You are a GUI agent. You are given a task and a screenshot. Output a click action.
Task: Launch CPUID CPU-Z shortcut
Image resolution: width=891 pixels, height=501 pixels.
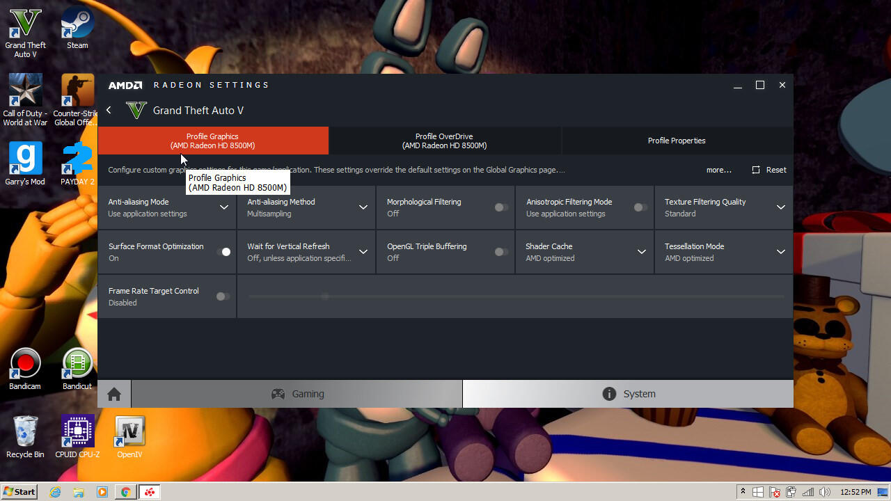[x=77, y=437]
